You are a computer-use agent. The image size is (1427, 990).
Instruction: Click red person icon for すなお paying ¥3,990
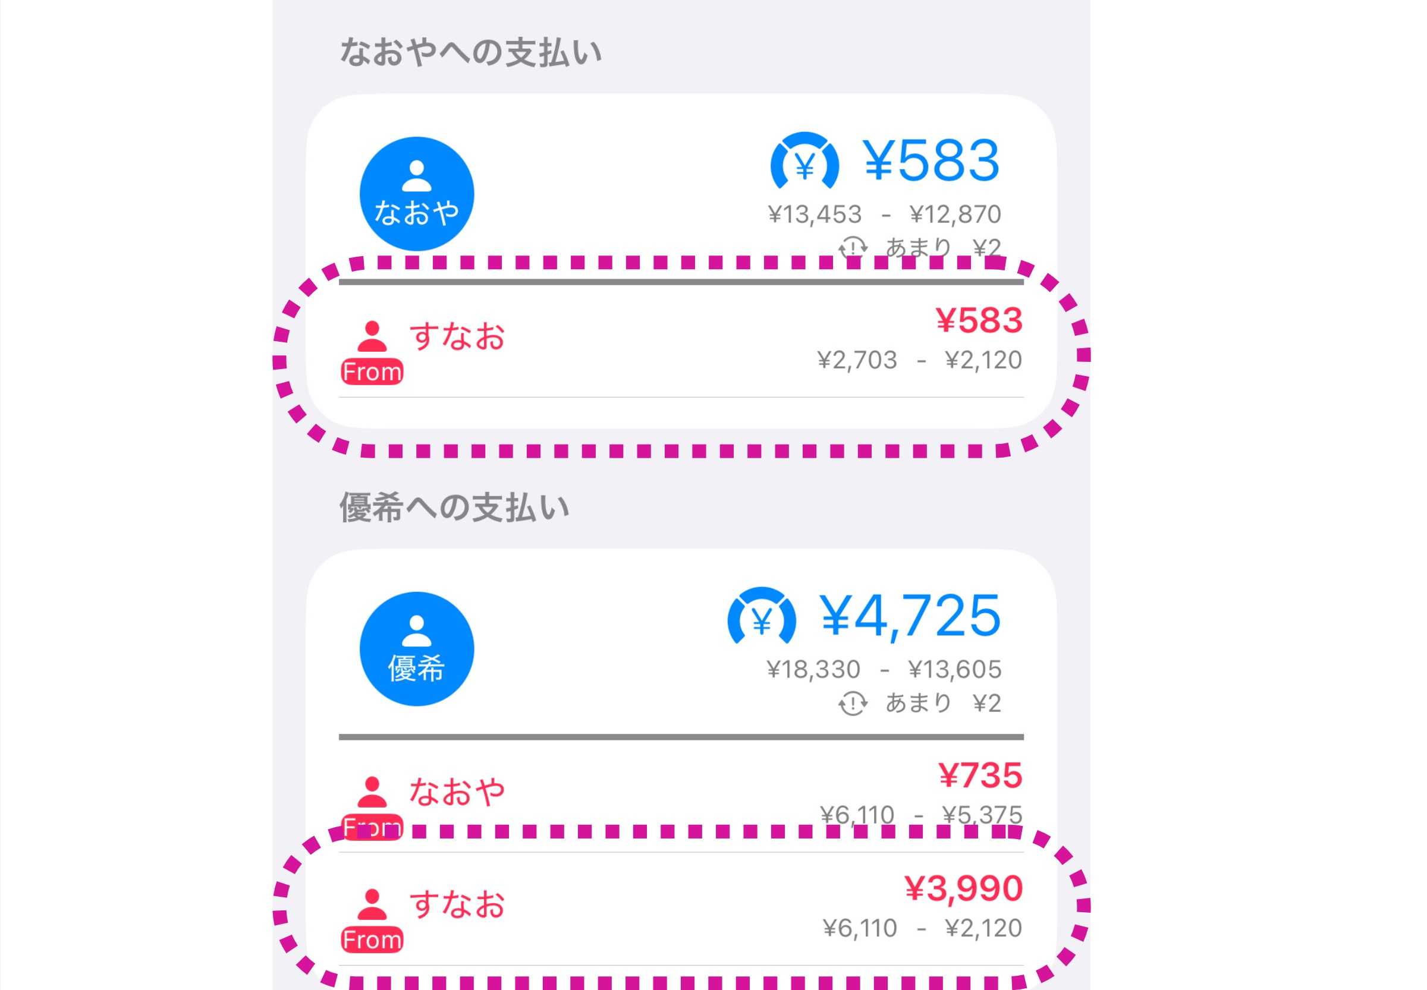coord(372,904)
